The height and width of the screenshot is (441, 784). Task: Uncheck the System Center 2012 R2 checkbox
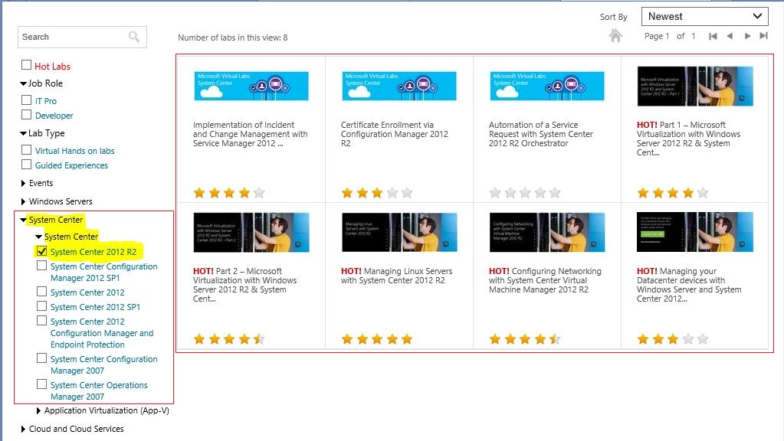(x=42, y=251)
